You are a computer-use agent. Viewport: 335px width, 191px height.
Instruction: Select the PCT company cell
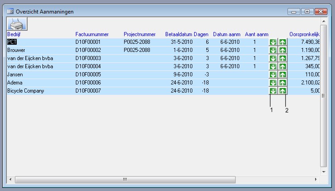click(12, 42)
